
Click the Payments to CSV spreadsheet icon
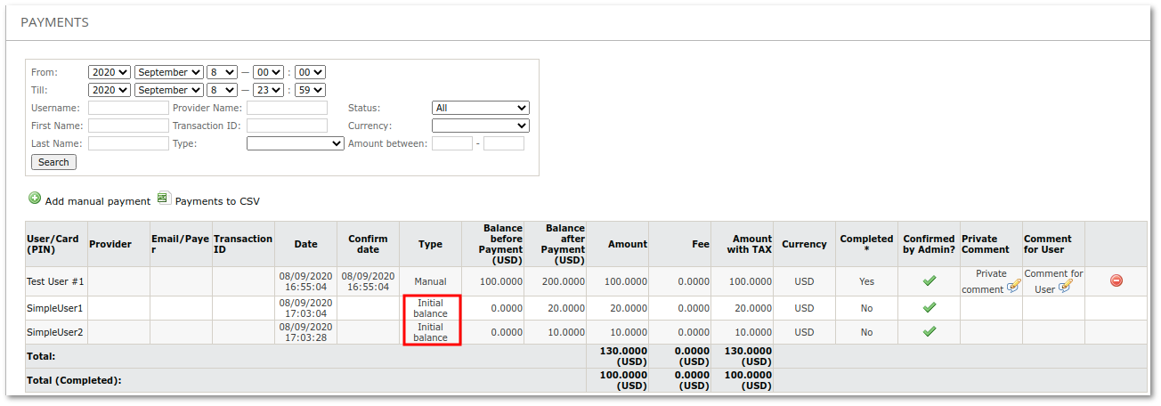164,199
